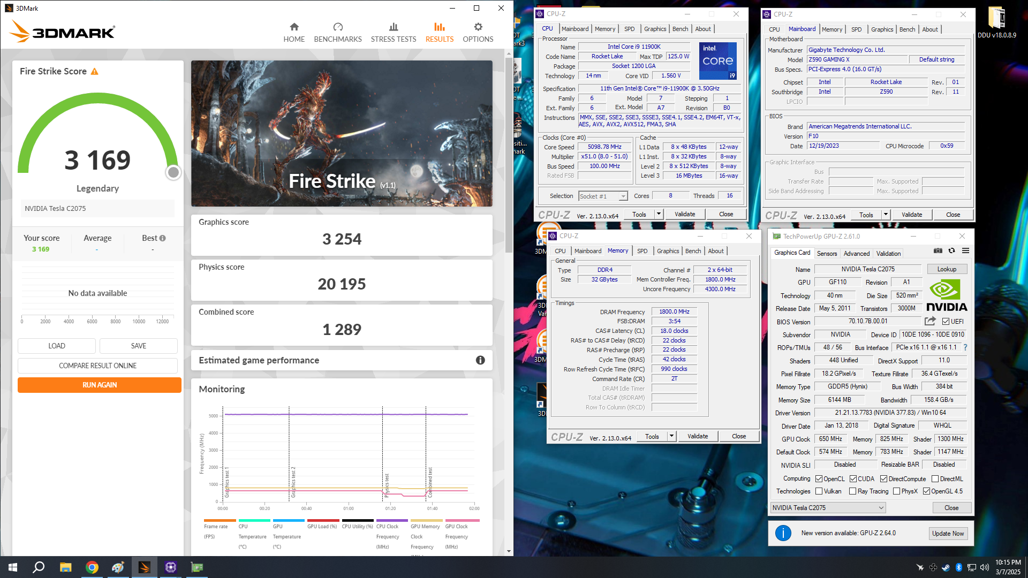Screen dimensions: 1028x578
Task: Click the GPU-Z taskbar icon
Action: 196,567
